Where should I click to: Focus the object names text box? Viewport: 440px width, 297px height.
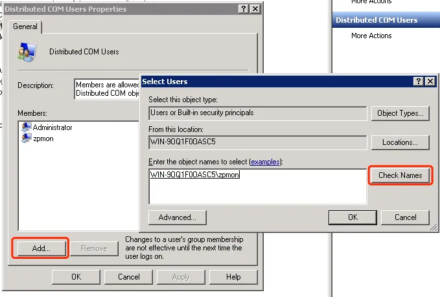tap(258, 186)
